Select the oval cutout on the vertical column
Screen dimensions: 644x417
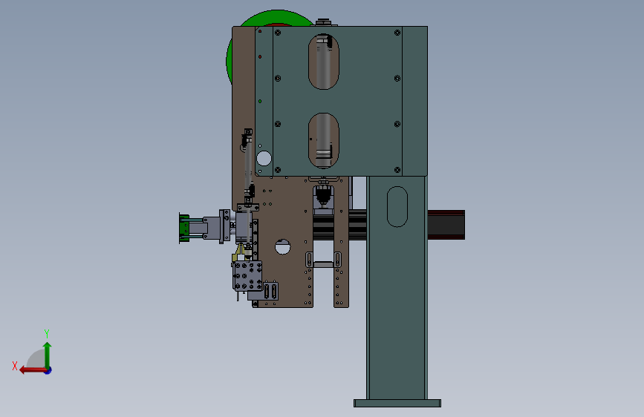click(397, 206)
